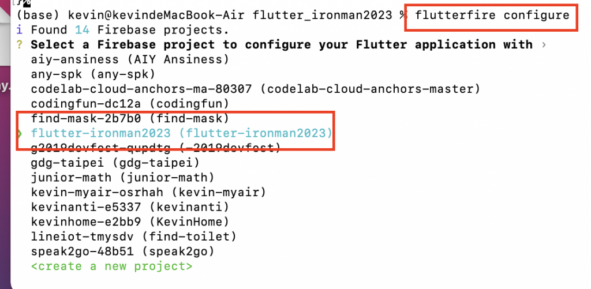Choose any-spk project entry
The image size is (591, 289).
(x=93, y=74)
